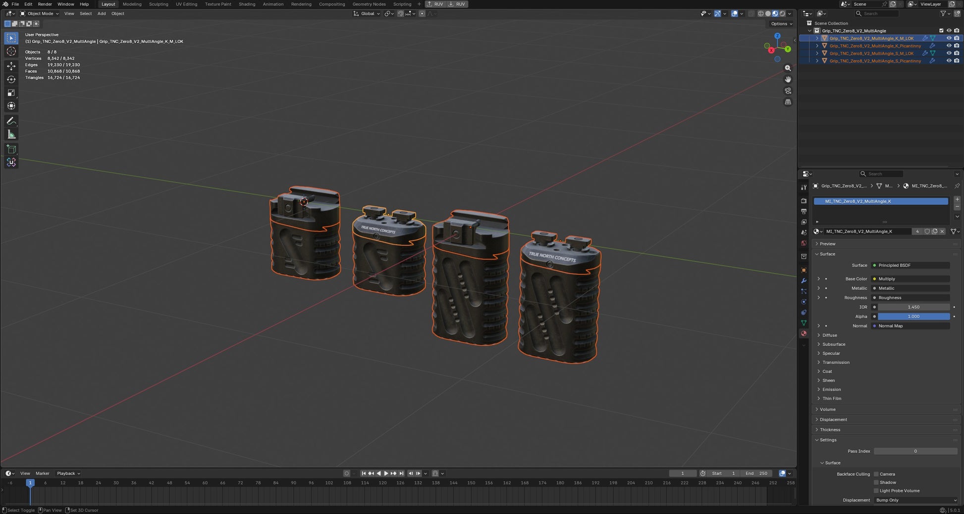964x514 pixels.
Task: Open the Modifiers properties tab
Action: click(x=803, y=280)
